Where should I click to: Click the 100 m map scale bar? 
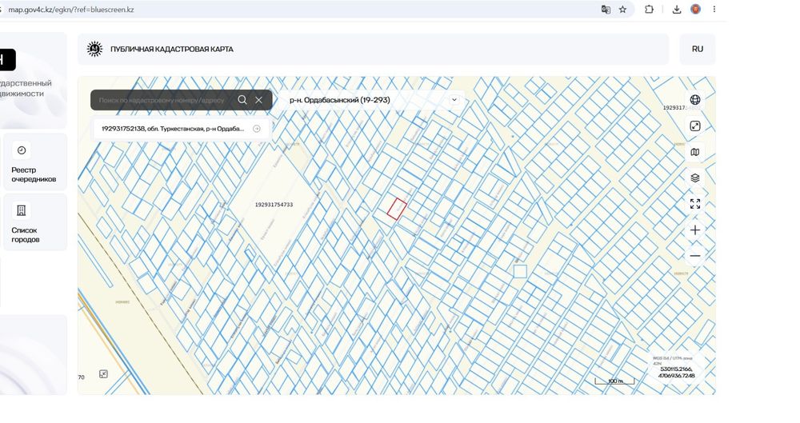coord(614,381)
